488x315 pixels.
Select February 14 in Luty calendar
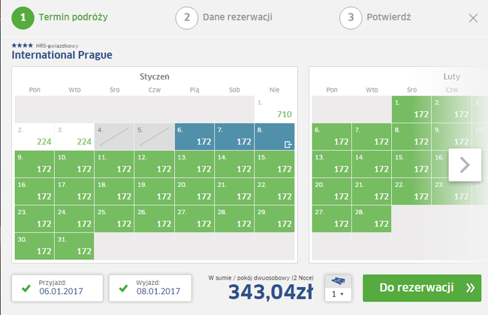click(372, 164)
